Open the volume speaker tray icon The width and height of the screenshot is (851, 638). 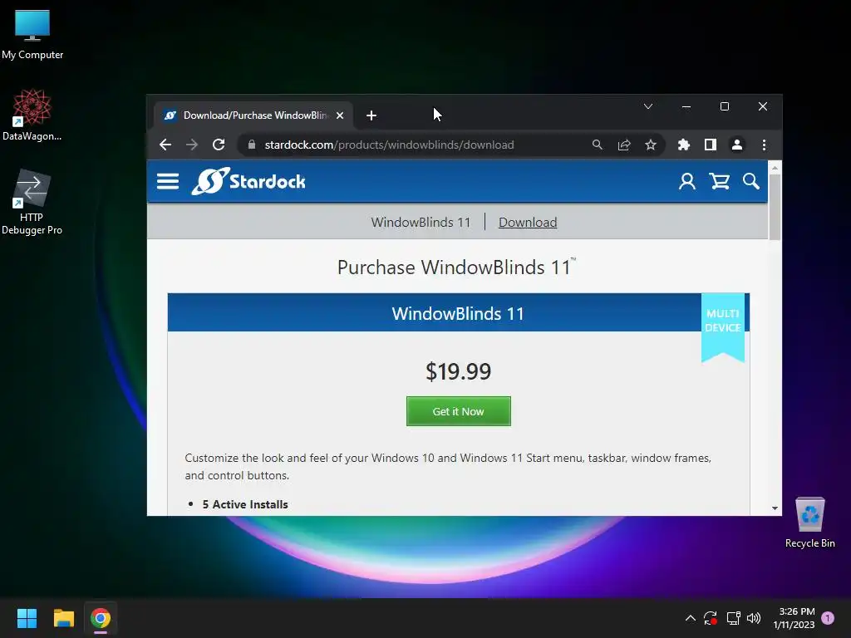click(x=754, y=618)
